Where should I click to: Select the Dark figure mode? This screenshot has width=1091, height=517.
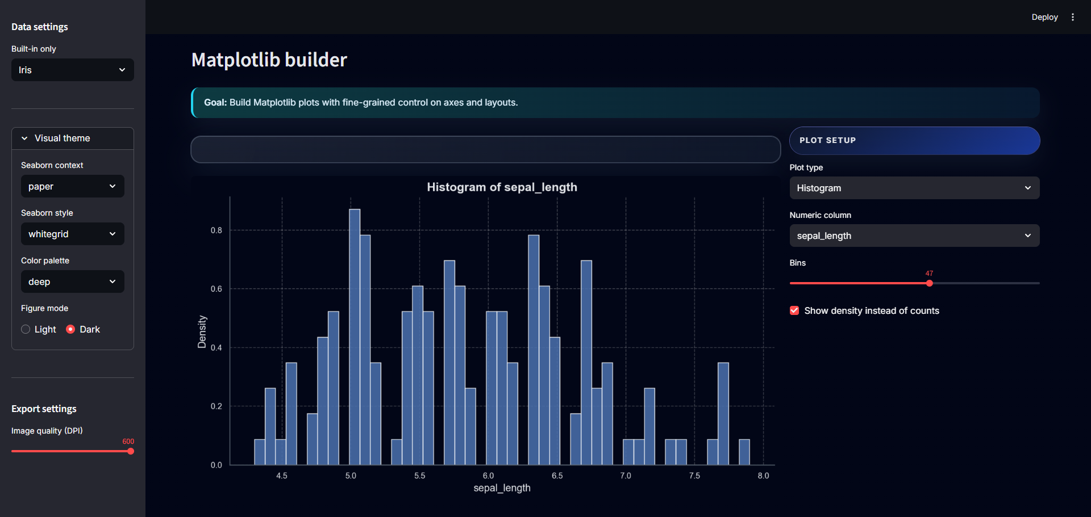click(x=71, y=329)
